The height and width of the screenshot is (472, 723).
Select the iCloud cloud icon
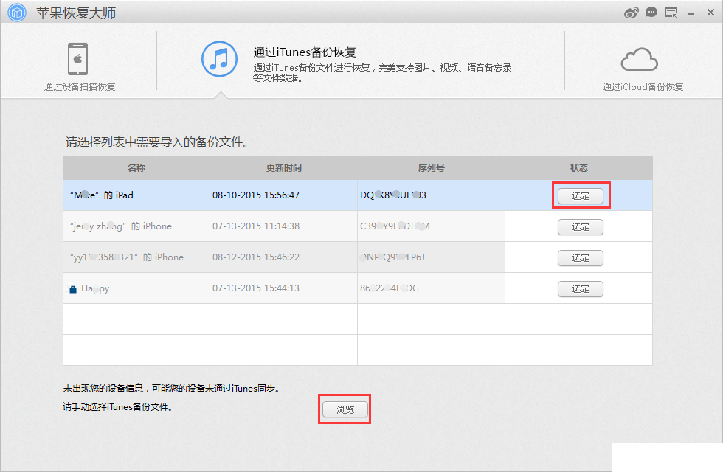[x=639, y=60]
